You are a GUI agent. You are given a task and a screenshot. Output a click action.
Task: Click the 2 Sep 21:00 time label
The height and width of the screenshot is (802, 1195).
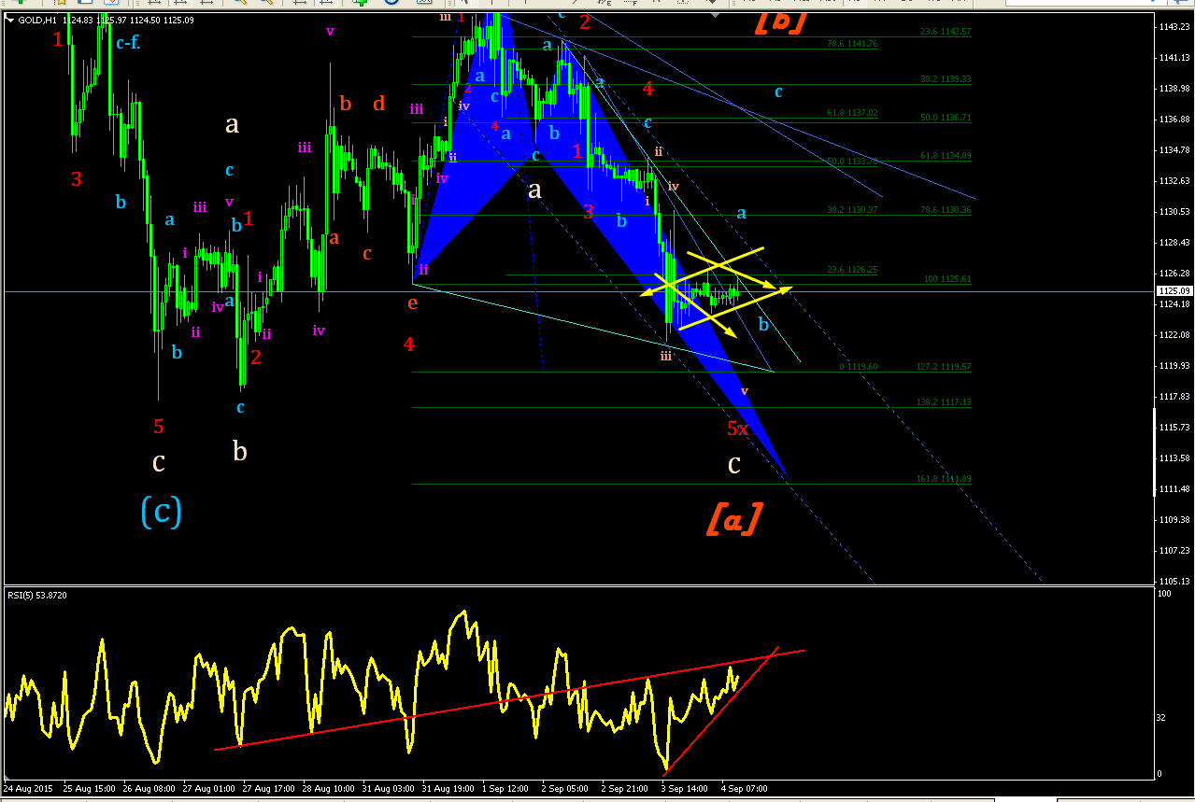point(625,789)
